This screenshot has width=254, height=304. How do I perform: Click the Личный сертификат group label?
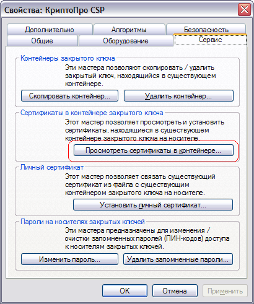(x=52, y=167)
